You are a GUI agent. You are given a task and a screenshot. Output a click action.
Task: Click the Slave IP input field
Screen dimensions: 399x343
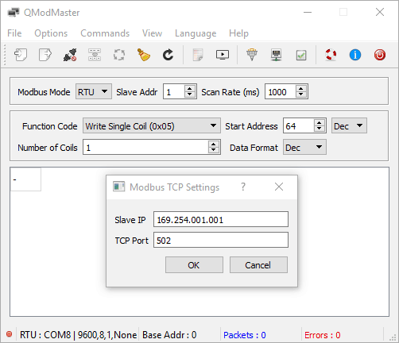point(221,219)
